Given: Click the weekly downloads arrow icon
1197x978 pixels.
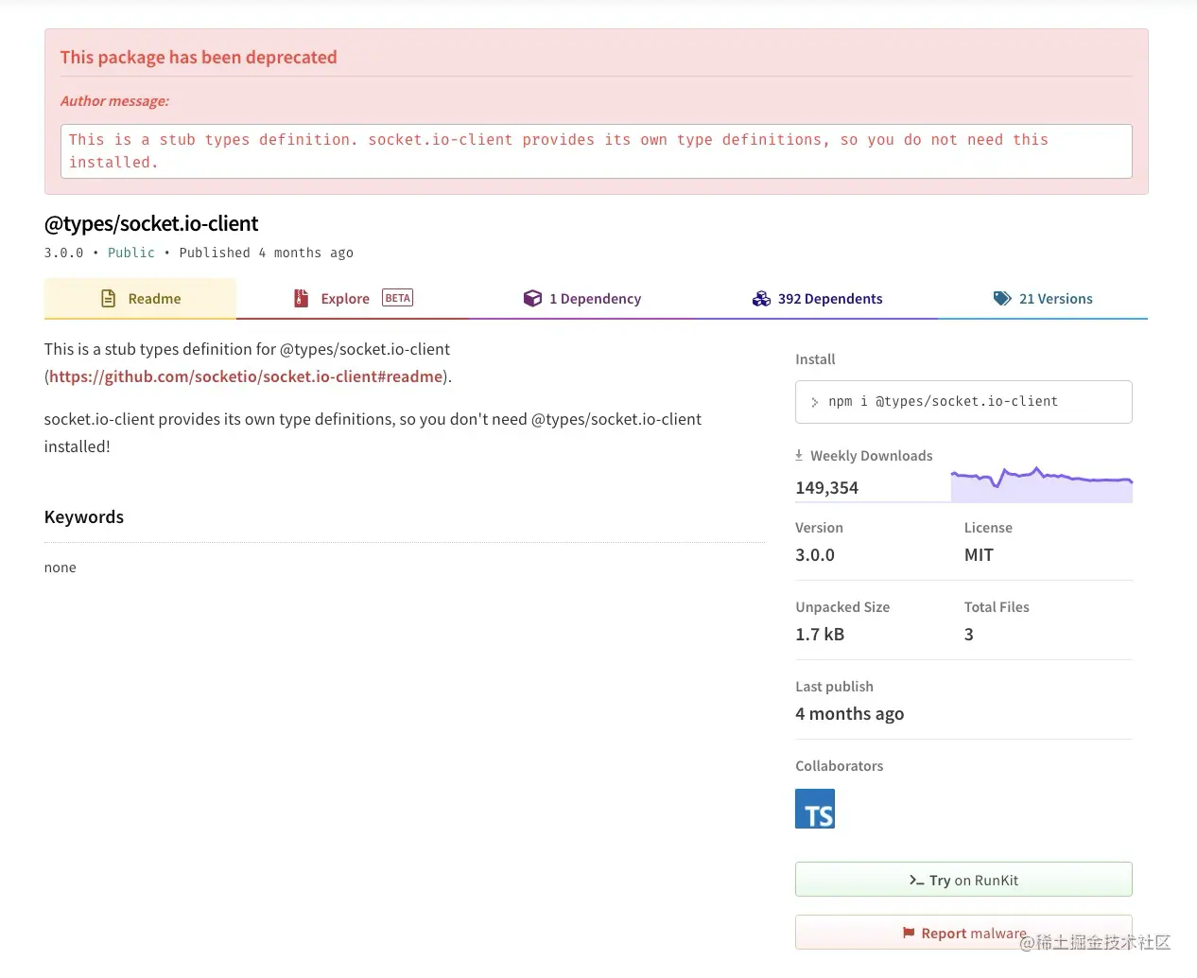Looking at the screenshot, I should (x=799, y=455).
